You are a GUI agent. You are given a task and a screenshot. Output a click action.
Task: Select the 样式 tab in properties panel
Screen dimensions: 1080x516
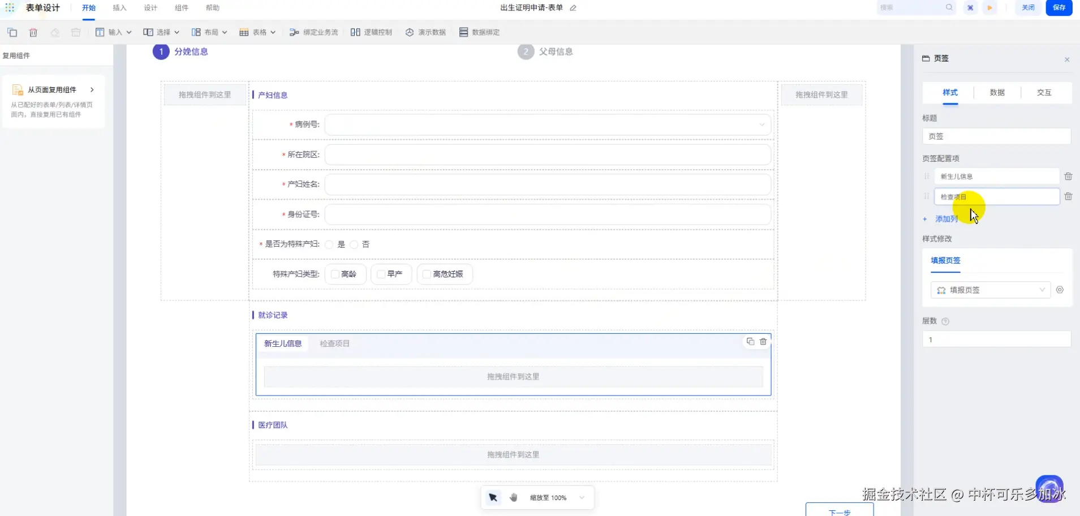950,93
